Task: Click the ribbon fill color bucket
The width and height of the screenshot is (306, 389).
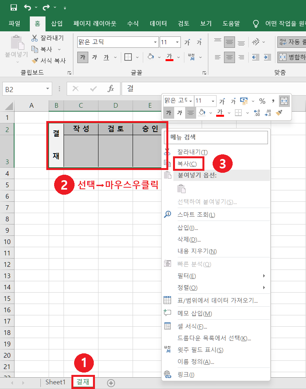Action: click(x=151, y=57)
